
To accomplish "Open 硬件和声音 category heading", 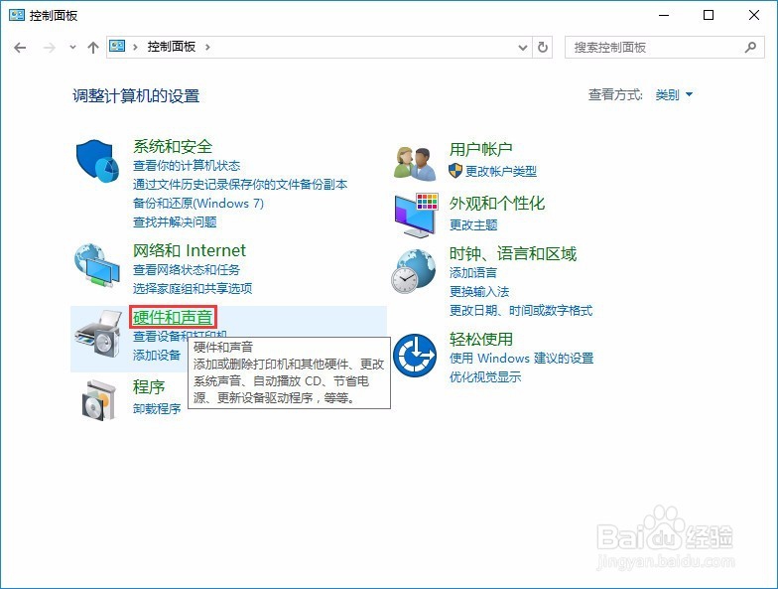I will pos(173,318).
